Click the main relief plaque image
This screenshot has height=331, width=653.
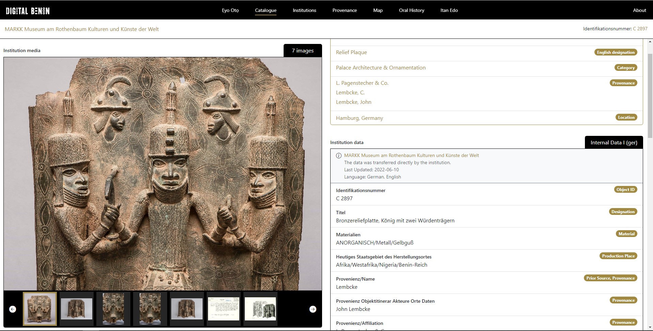pyautogui.click(x=162, y=174)
